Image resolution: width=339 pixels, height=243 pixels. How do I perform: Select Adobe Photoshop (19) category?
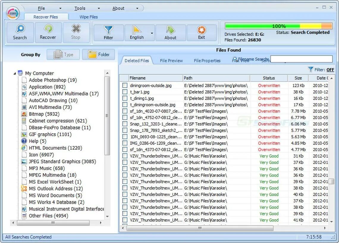53,80
